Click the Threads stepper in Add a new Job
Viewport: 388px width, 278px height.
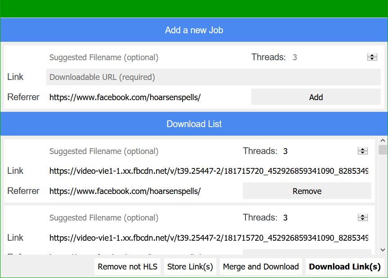click(372, 57)
